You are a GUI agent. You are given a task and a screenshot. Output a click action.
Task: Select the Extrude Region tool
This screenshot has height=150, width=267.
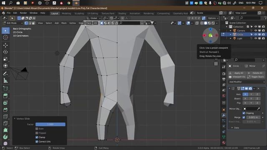[5, 96]
